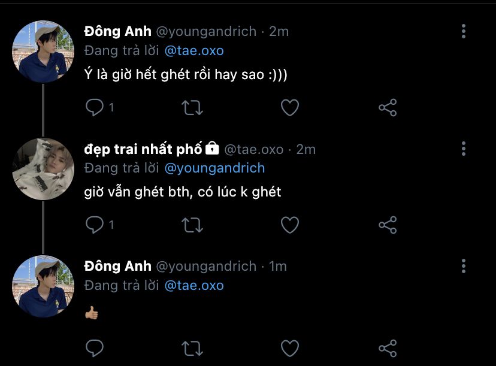Open Đông Anh's avatar on first tweet
The width and height of the screenshot is (496, 366).
coord(43,52)
